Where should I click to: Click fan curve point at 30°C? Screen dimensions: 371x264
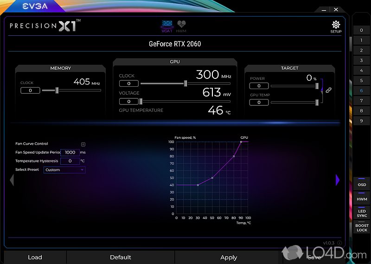click(198, 185)
